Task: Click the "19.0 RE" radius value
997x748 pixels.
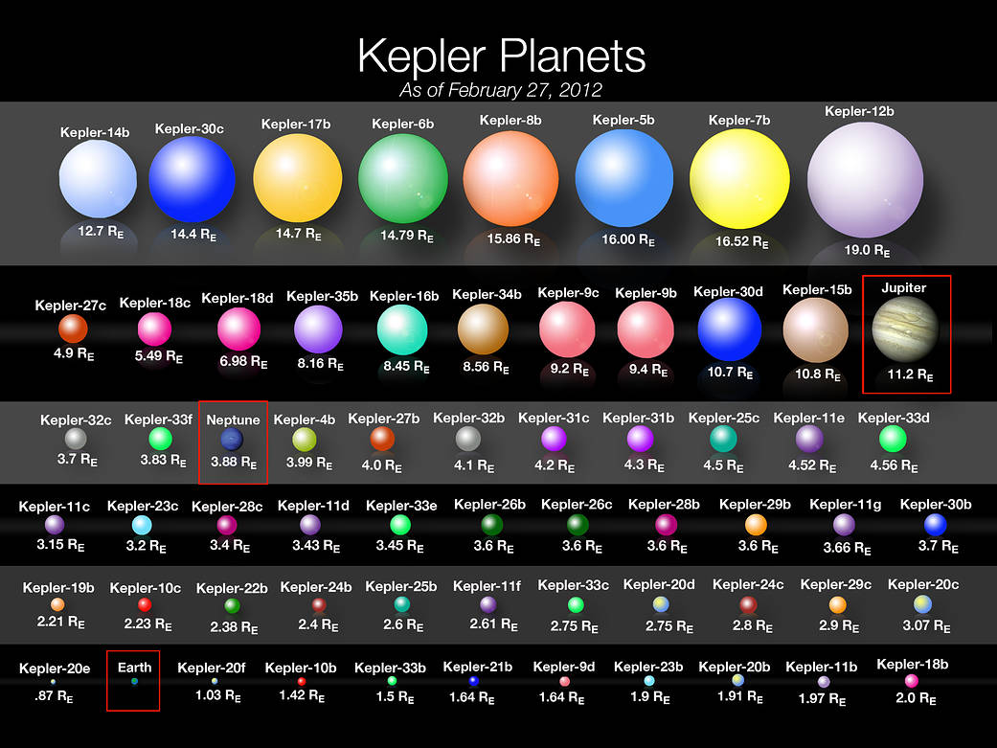Action: [867, 251]
